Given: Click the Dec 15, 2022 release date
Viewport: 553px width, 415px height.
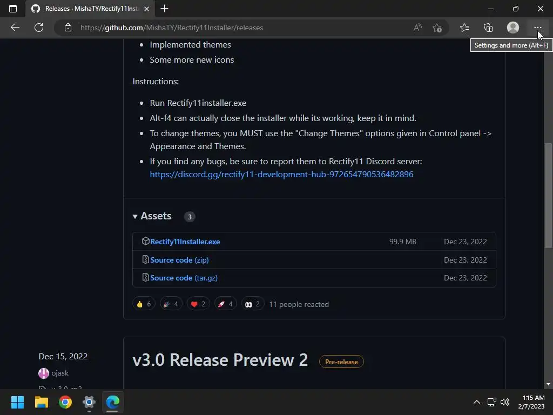Looking at the screenshot, I should tap(63, 357).
